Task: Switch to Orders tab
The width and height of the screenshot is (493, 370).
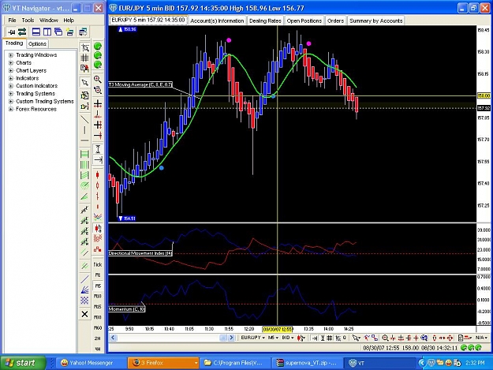Action: [335, 21]
